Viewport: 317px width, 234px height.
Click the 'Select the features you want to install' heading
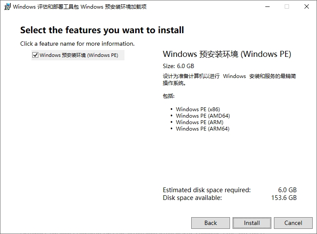click(102, 30)
